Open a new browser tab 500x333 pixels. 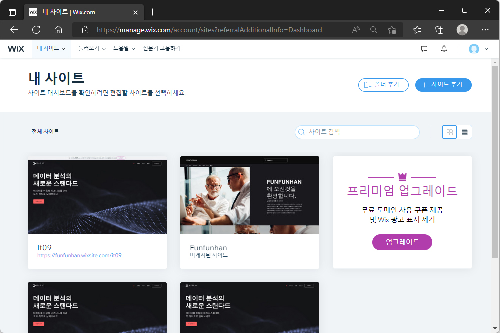(x=152, y=12)
